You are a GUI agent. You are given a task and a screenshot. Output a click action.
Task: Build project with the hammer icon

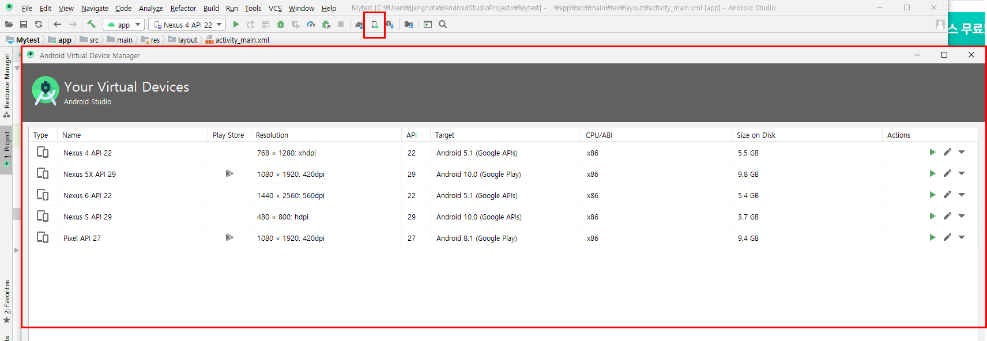pos(91,24)
